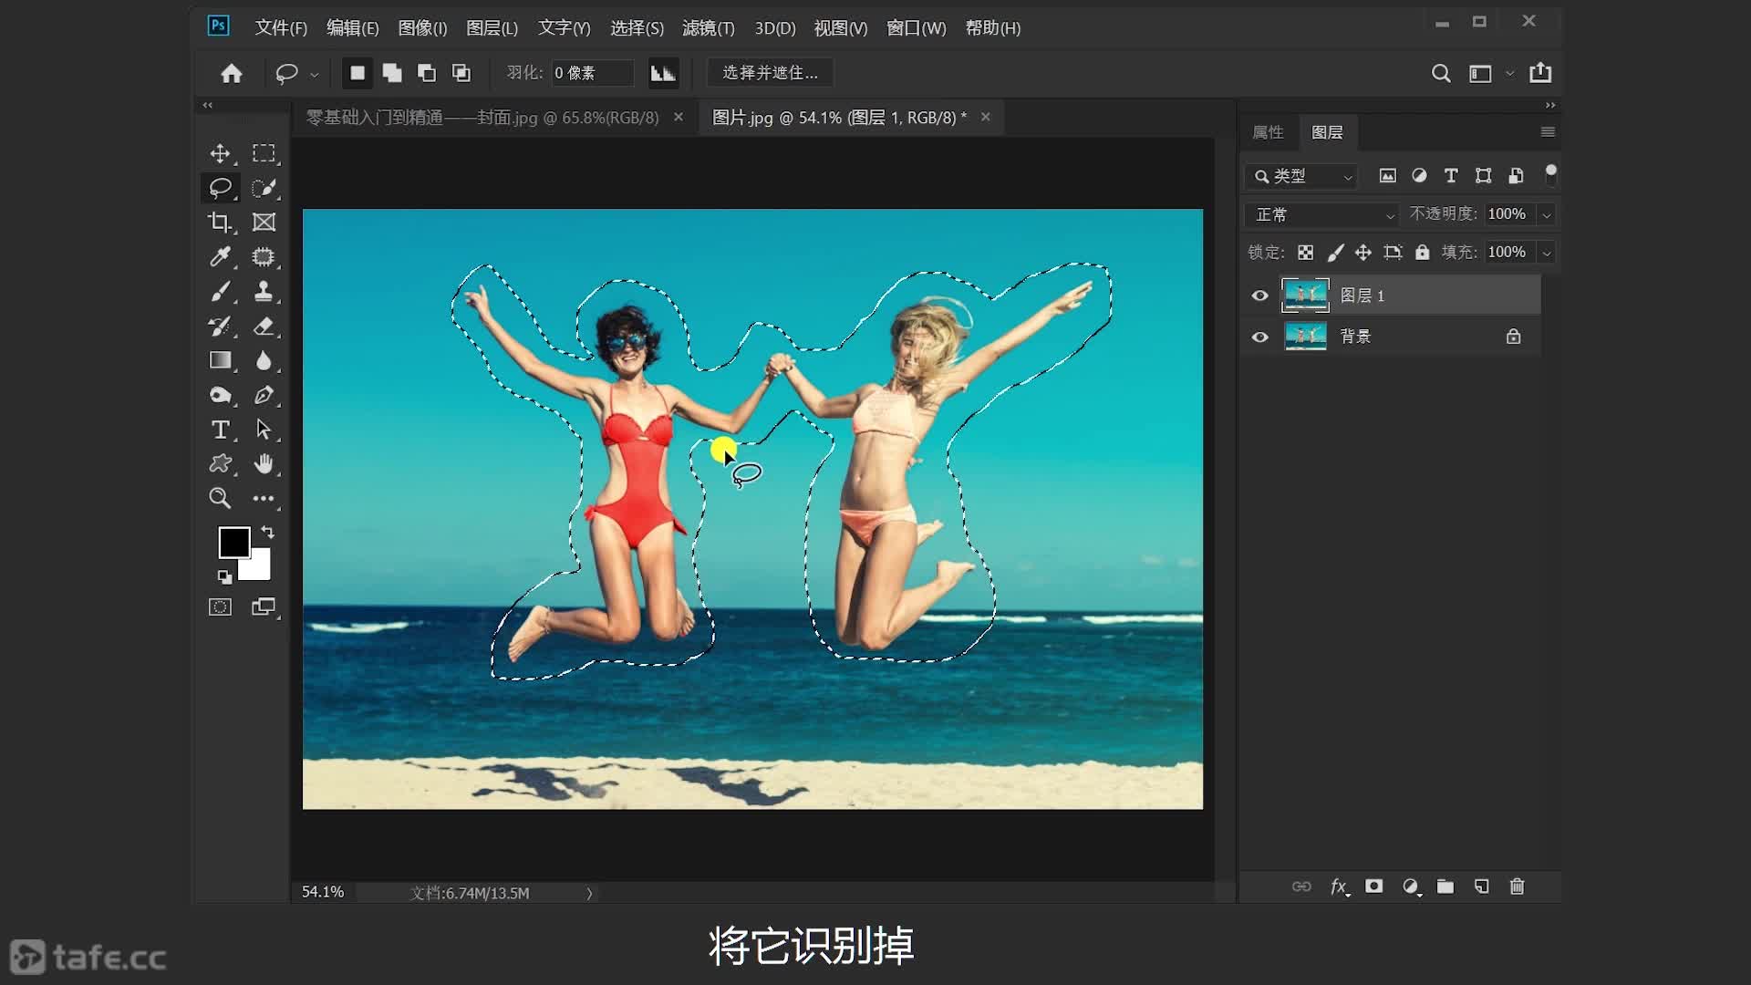Open the 图像(I) menu
1751x985 pixels.
pyautogui.click(x=422, y=28)
